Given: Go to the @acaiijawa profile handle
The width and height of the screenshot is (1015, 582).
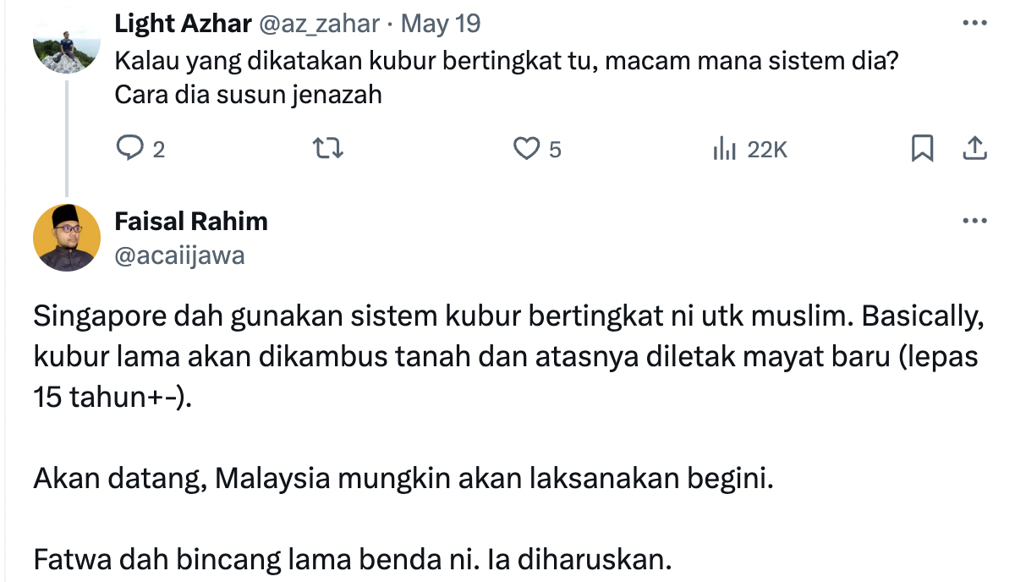Looking at the screenshot, I should click(x=179, y=255).
